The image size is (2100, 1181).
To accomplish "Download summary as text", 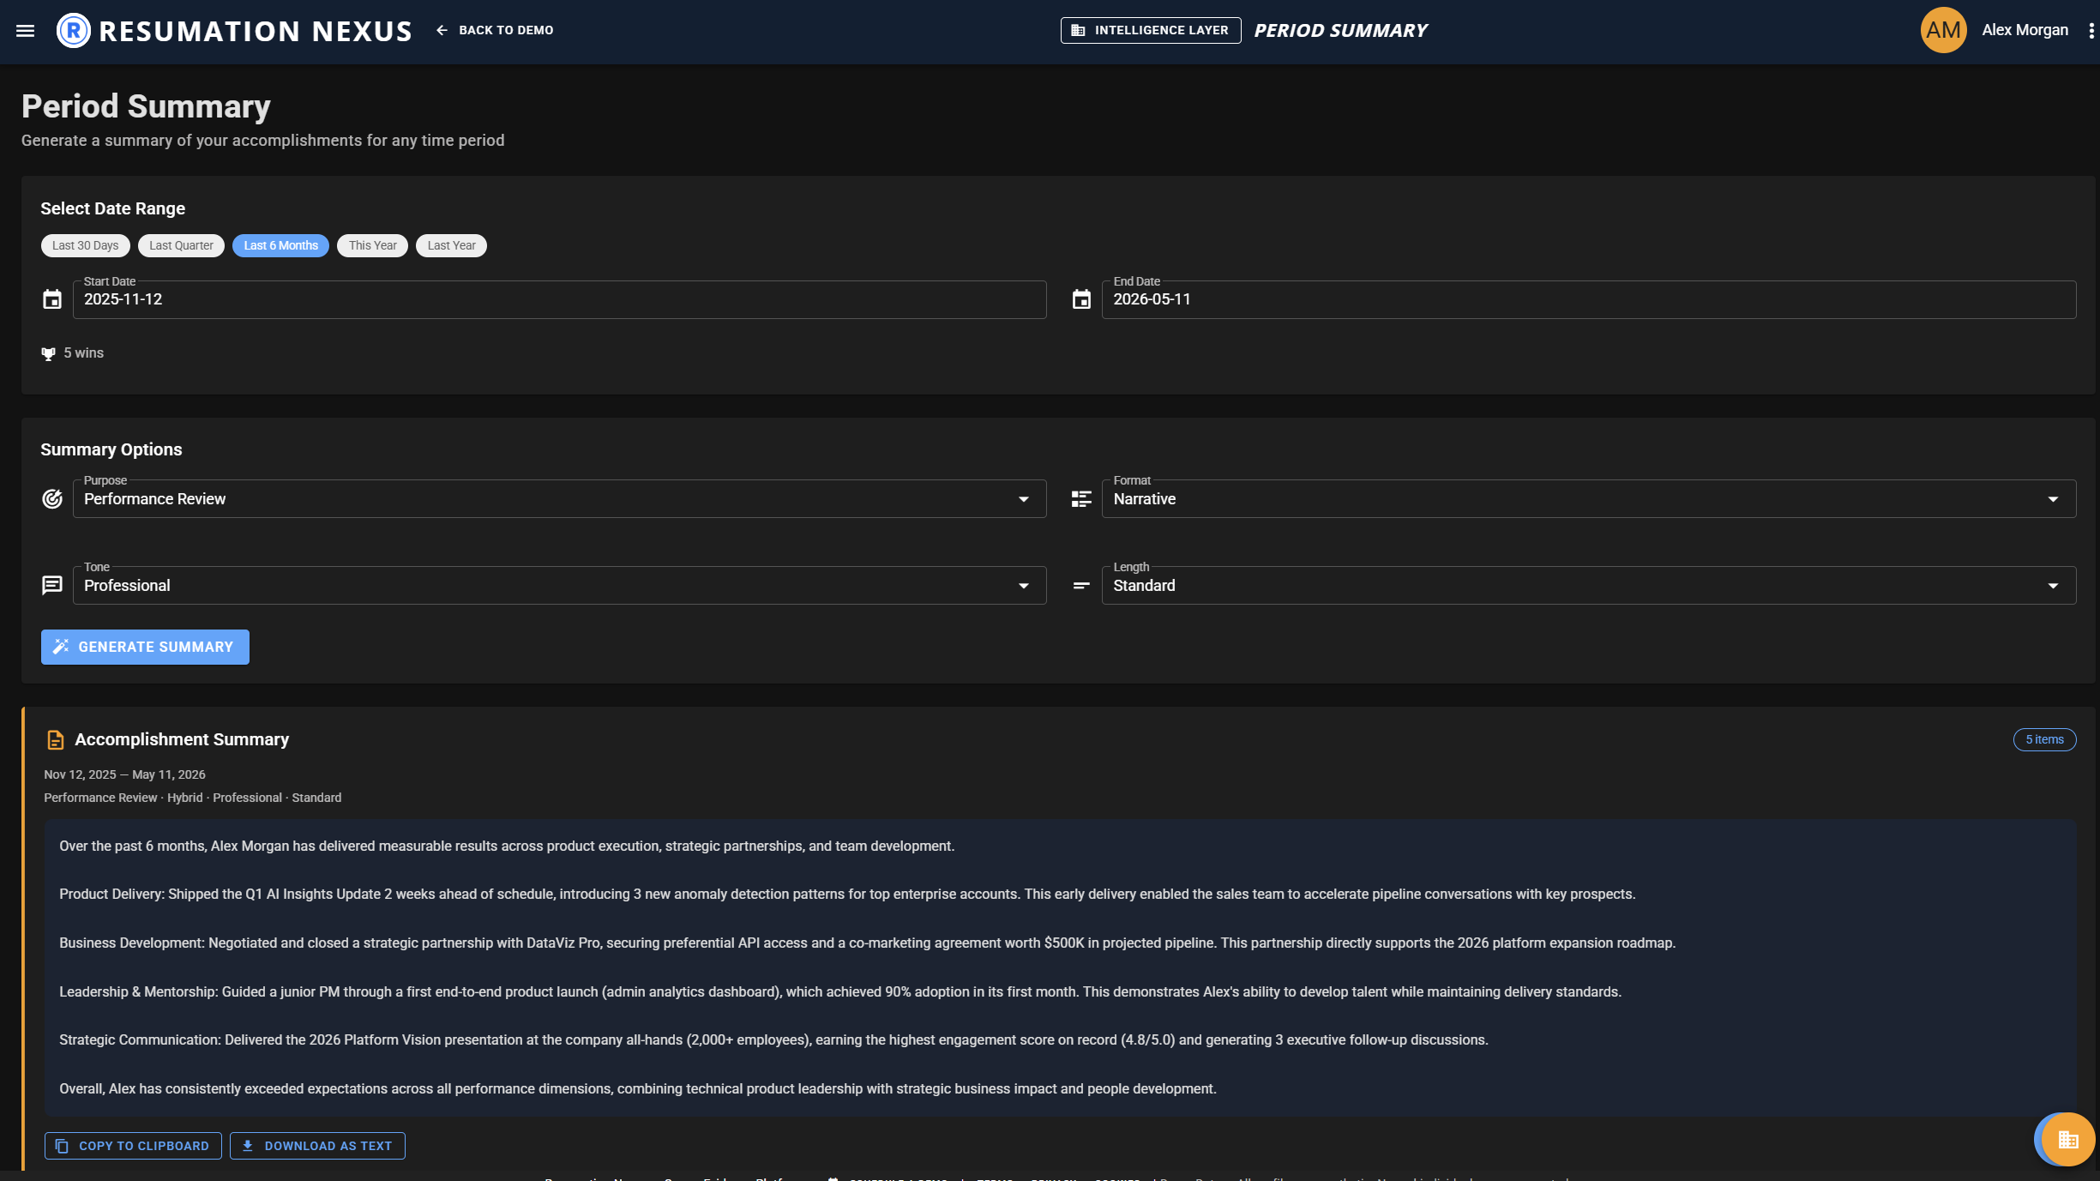I will (317, 1146).
